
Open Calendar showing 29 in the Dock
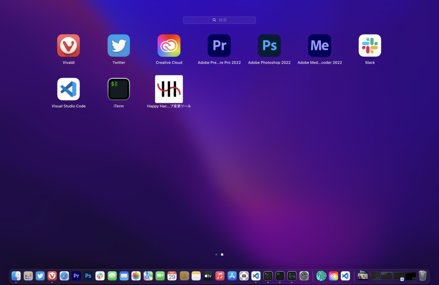172,276
